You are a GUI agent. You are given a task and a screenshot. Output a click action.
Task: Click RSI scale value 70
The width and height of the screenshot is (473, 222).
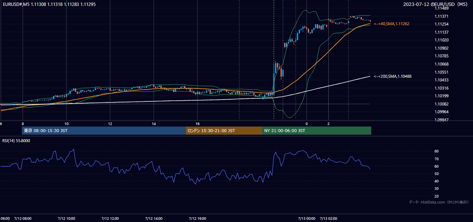click(437, 159)
